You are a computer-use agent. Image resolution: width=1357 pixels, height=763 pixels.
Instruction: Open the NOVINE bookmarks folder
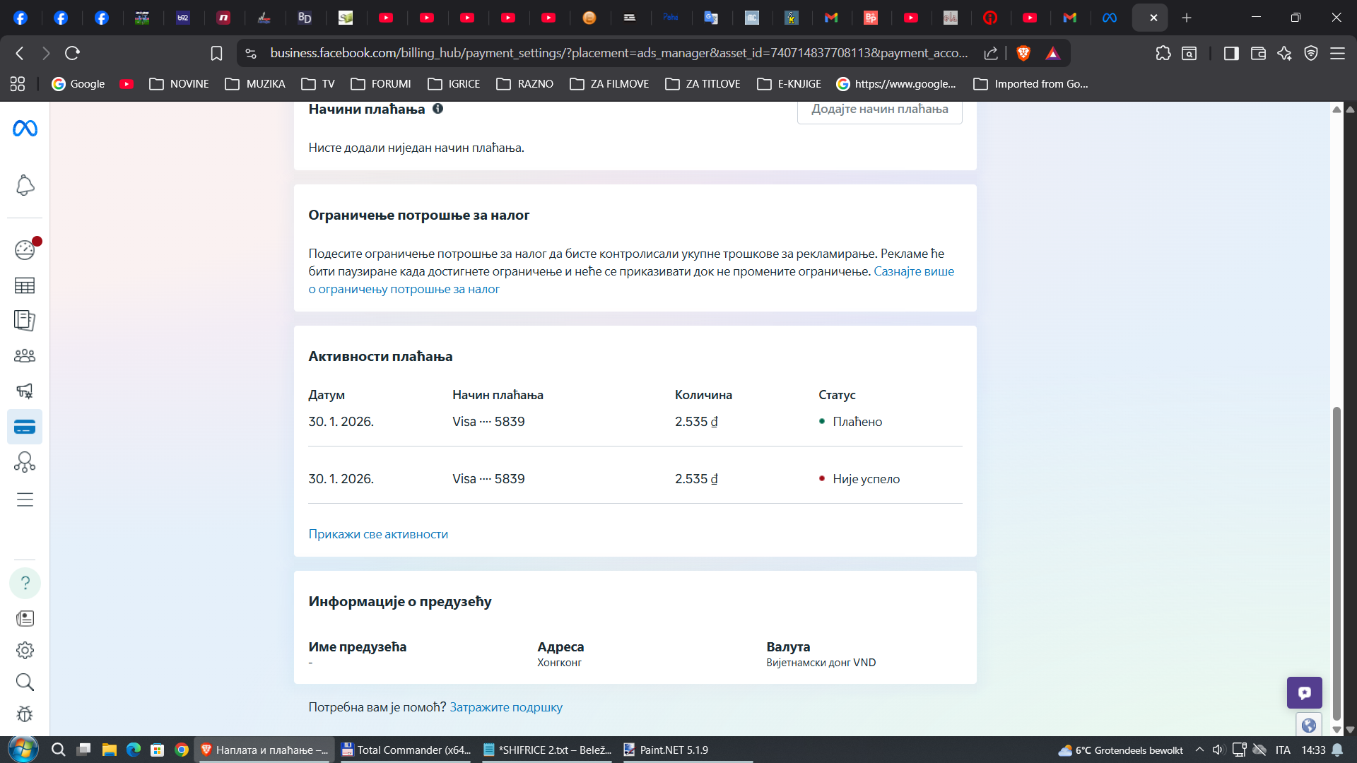coord(180,84)
